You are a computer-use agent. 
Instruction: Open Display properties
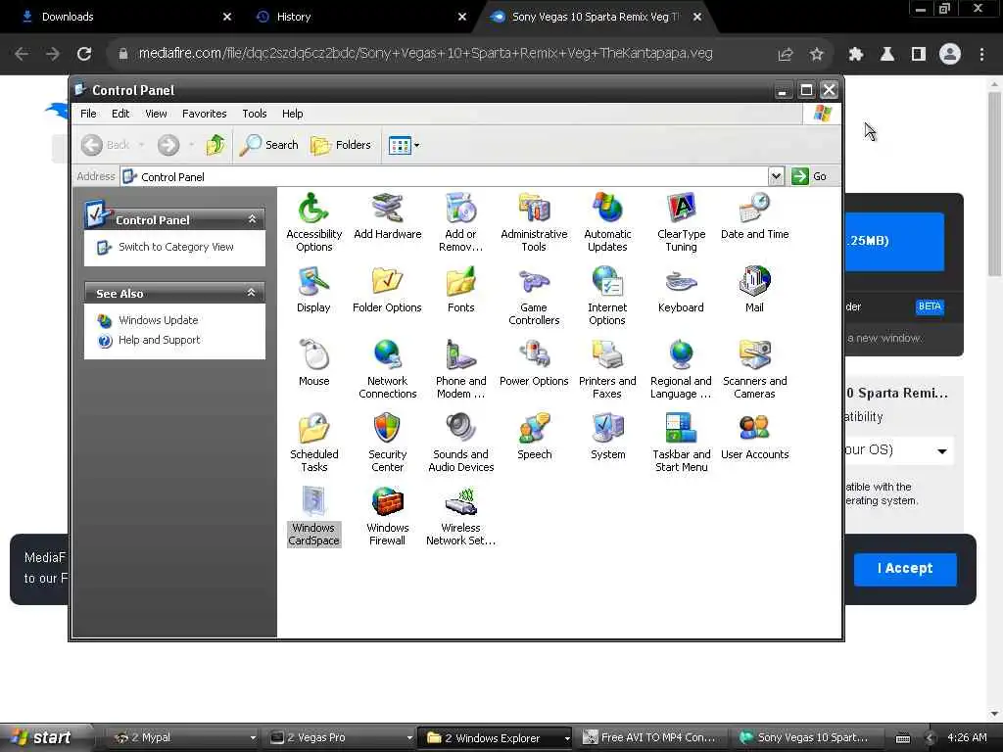(x=313, y=290)
